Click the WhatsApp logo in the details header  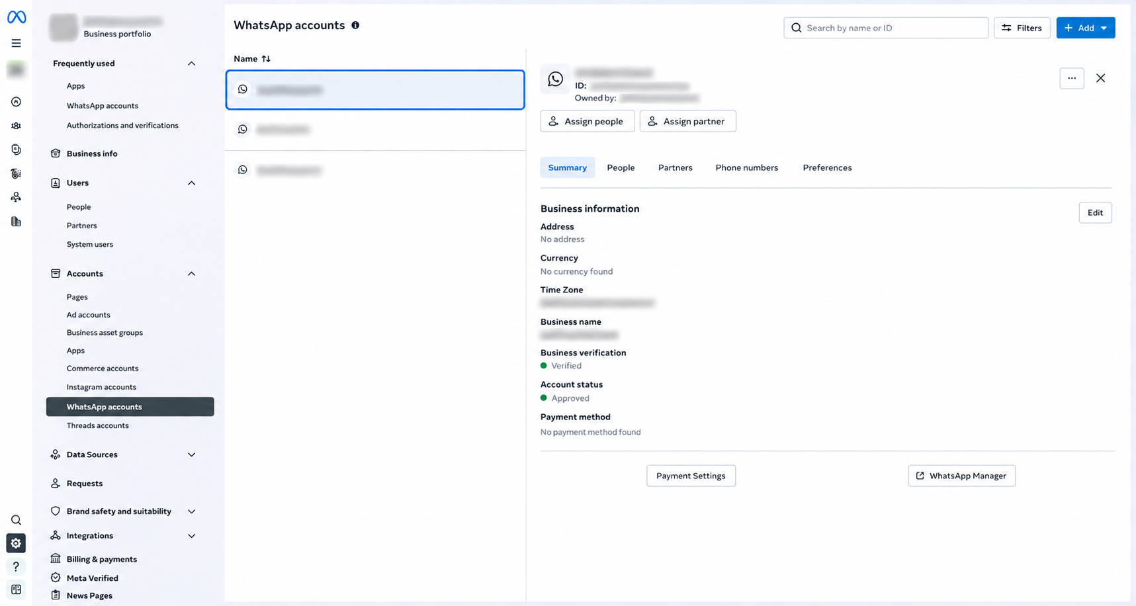pos(556,79)
